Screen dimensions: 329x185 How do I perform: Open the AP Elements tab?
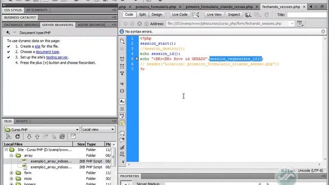[37, 10]
